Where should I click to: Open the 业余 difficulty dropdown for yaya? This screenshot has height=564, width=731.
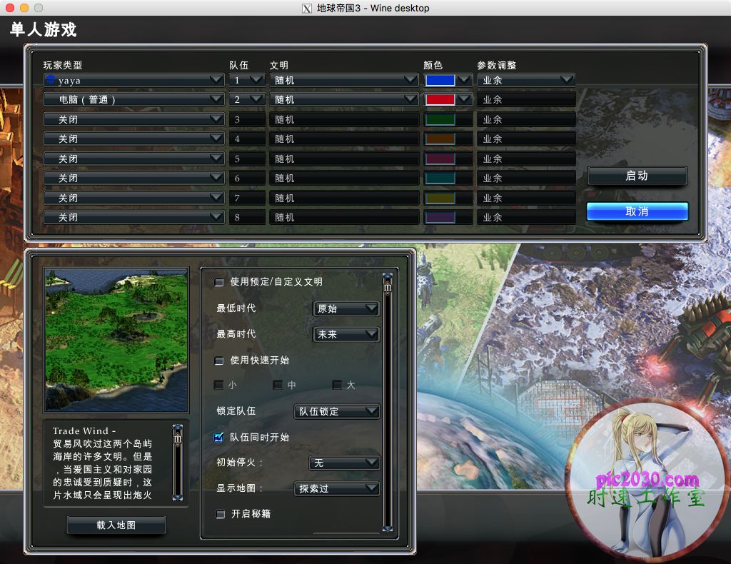pyautogui.click(x=526, y=80)
